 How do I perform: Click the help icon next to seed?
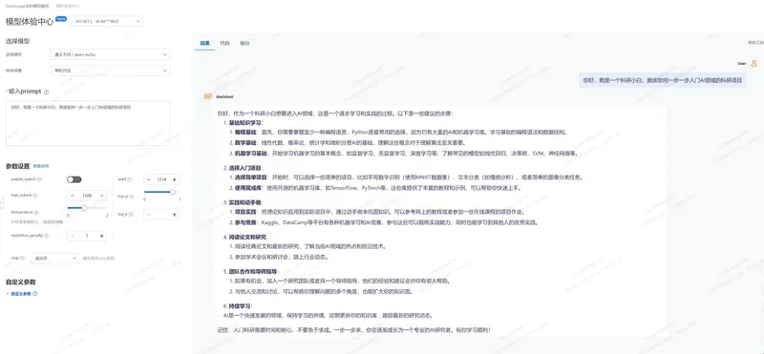click(x=129, y=179)
